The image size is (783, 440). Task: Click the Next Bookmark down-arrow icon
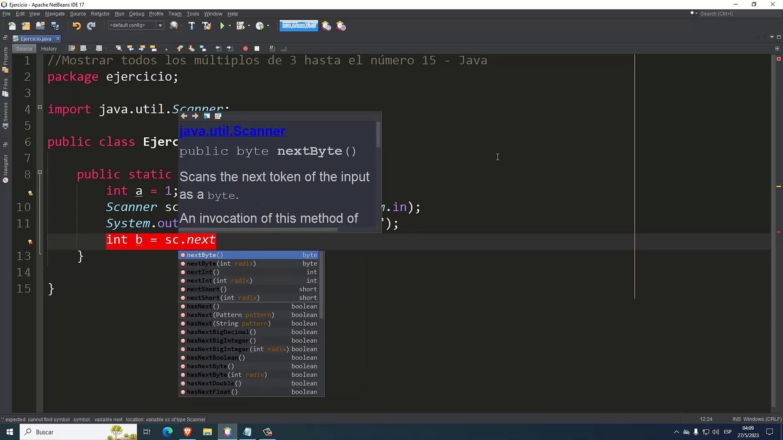(191, 48)
